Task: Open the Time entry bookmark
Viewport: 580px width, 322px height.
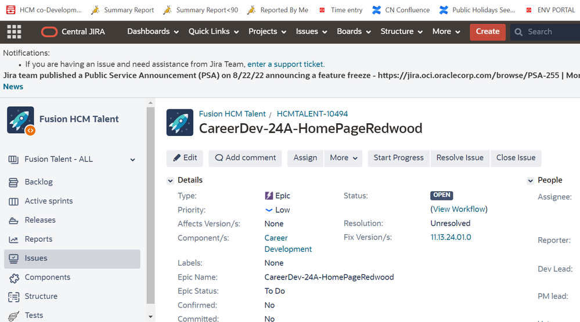Action: click(341, 10)
